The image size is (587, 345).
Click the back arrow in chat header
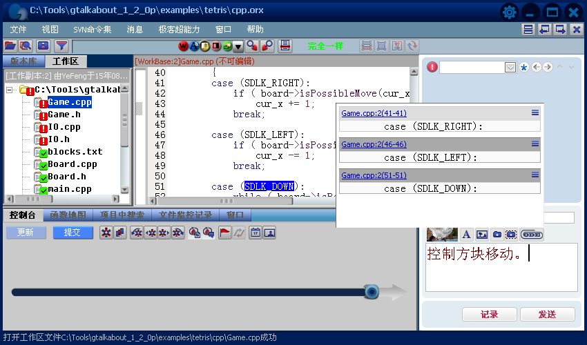[536, 67]
